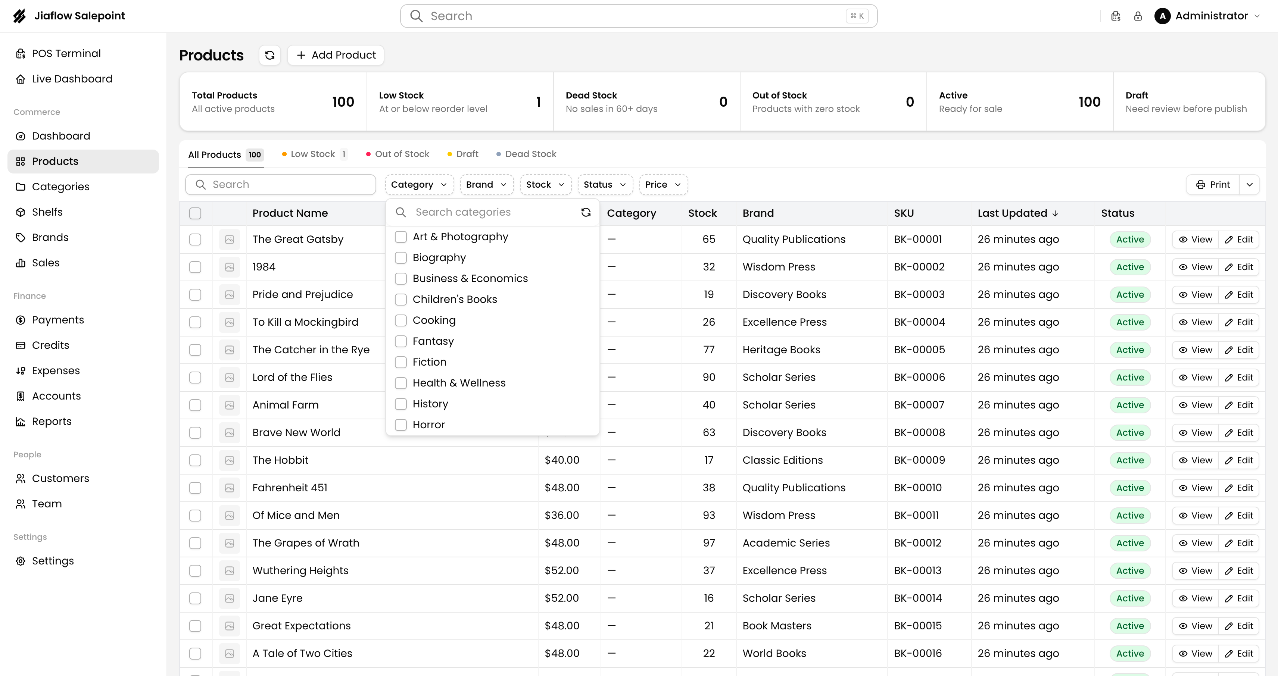Tick the History category checkbox

point(401,404)
